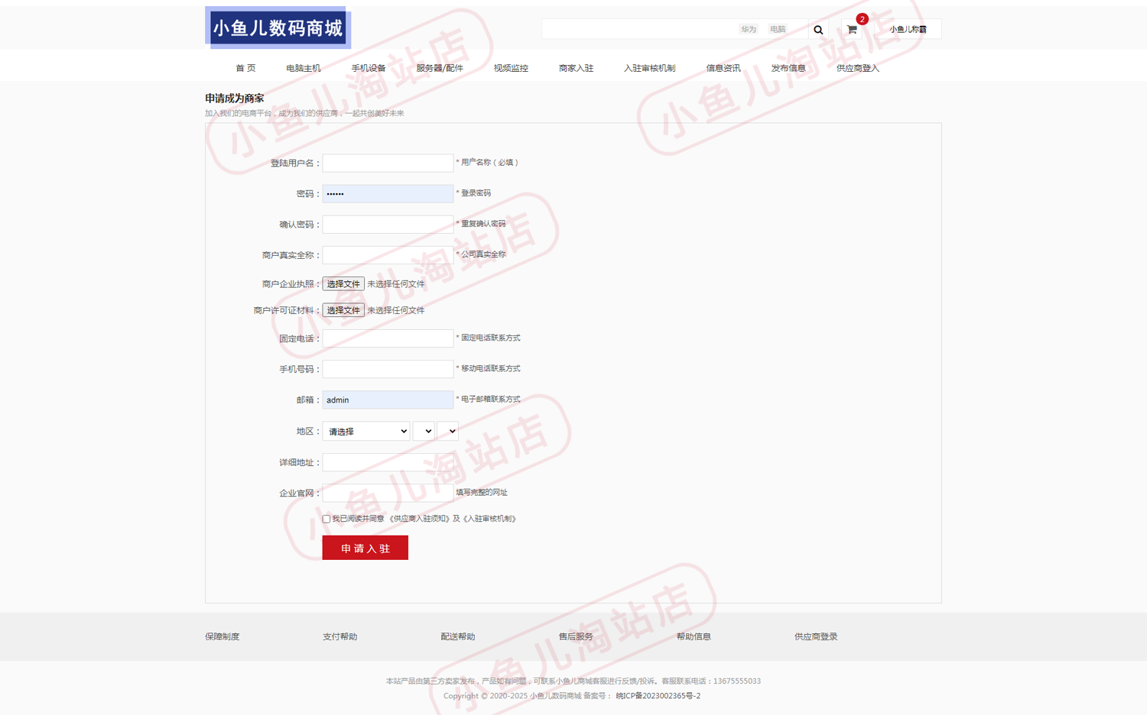The width and height of the screenshot is (1147, 715).
Task: Open 支付帮助 in the footer
Action: point(340,636)
